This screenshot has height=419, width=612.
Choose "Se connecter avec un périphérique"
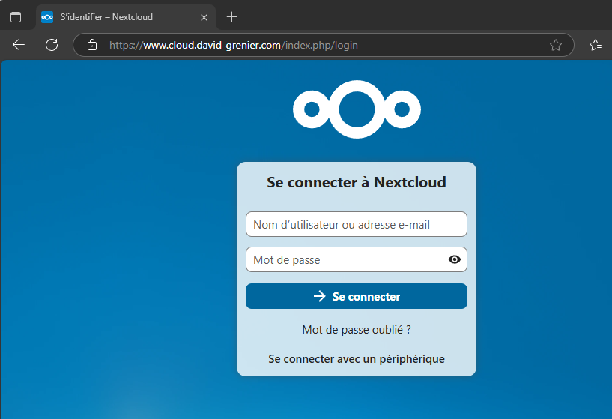click(357, 359)
